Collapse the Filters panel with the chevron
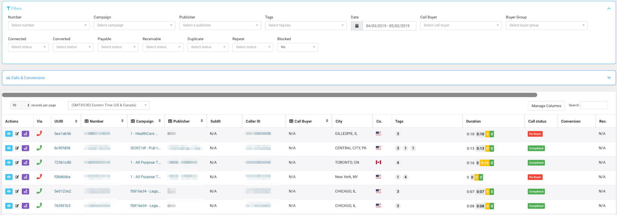Screen dimensions: 617x215 point(609,8)
